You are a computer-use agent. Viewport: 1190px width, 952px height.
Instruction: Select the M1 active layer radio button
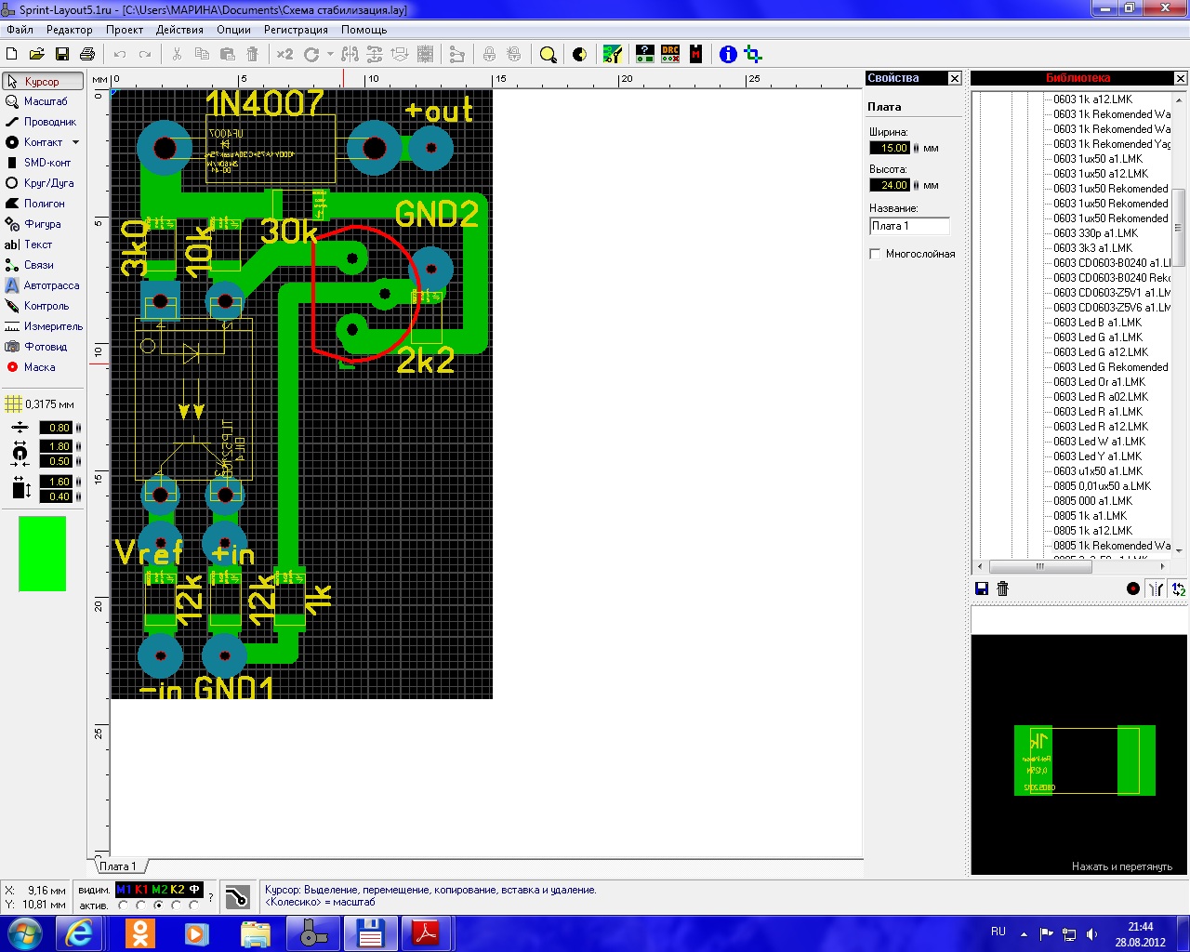click(x=123, y=906)
